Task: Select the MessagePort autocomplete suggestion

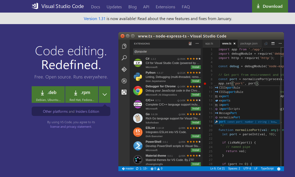Action: [247, 113]
